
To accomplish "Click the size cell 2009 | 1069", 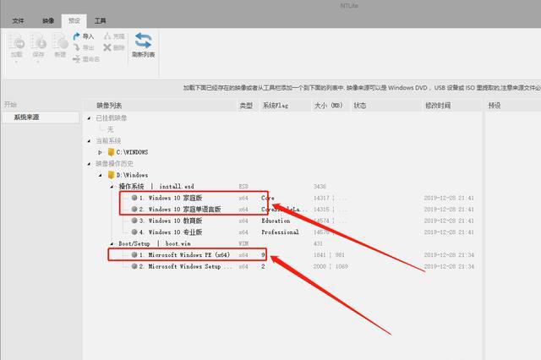I will pos(331,266).
